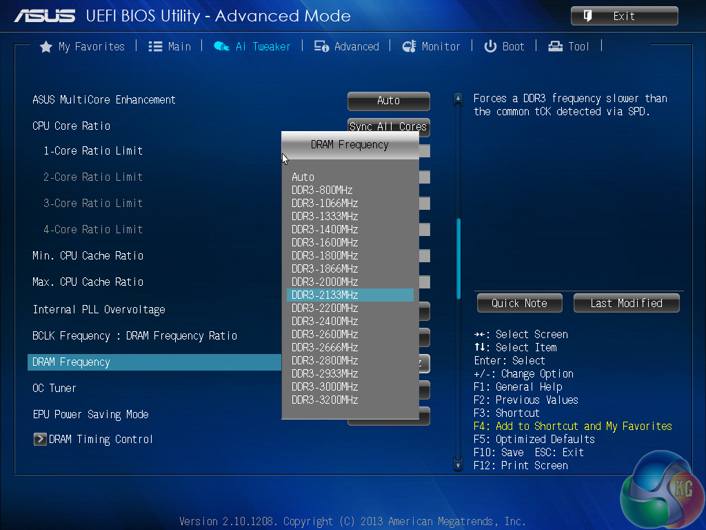Choose DDR3-800MHz option

pyautogui.click(x=350, y=190)
